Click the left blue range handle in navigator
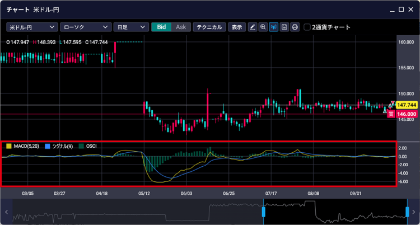The image size is (420, 225). pos(263,212)
